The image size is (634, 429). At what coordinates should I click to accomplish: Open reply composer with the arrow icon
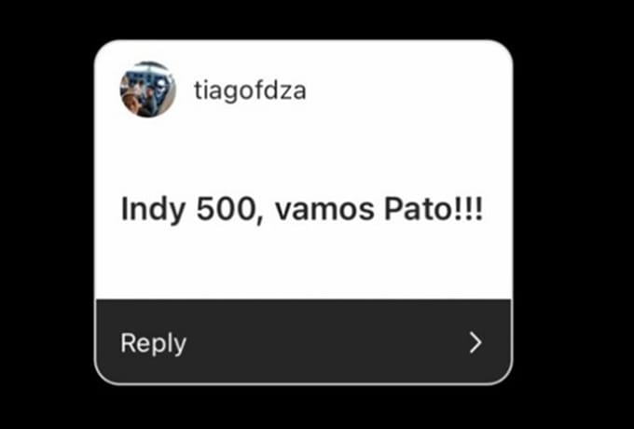click(x=475, y=343)
